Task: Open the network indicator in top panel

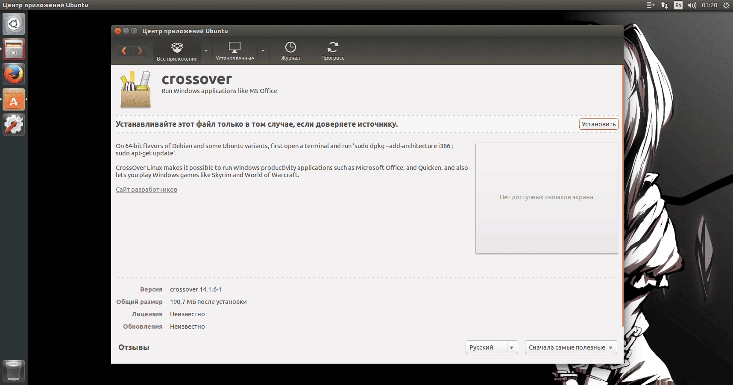Action: click(x=665, y=5)
